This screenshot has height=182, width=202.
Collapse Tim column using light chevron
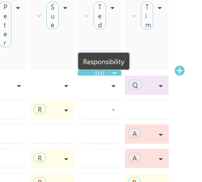pos(134,16)
